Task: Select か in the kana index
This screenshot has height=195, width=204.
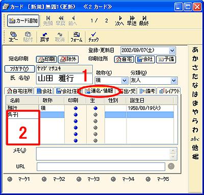Action: coord(195,59)
